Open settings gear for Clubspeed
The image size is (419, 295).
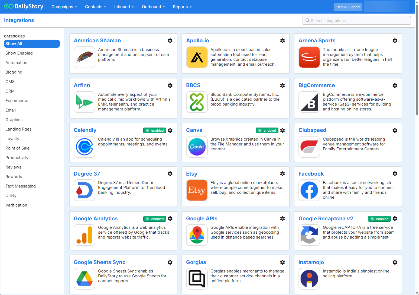(x=395, y=130)
